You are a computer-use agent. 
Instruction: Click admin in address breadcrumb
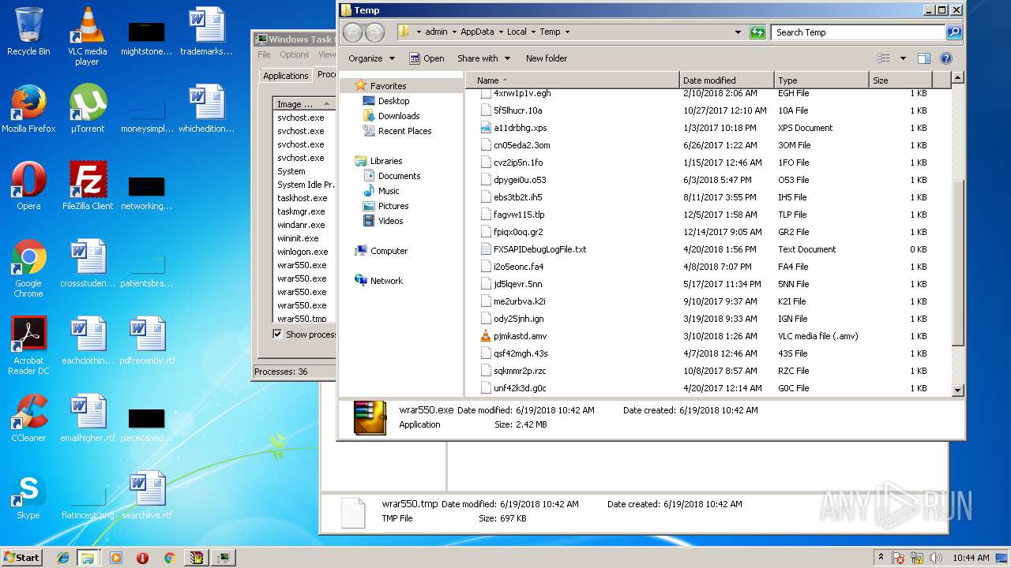click(436, 32)
